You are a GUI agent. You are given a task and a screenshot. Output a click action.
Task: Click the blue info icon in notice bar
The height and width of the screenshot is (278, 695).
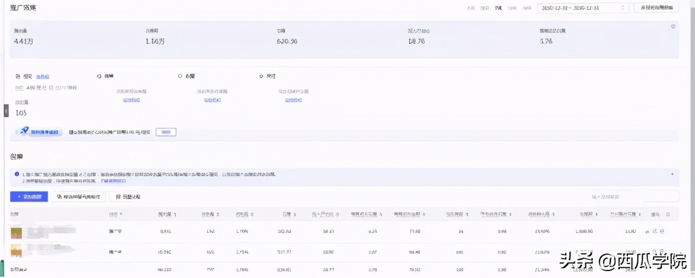point(17,174)
